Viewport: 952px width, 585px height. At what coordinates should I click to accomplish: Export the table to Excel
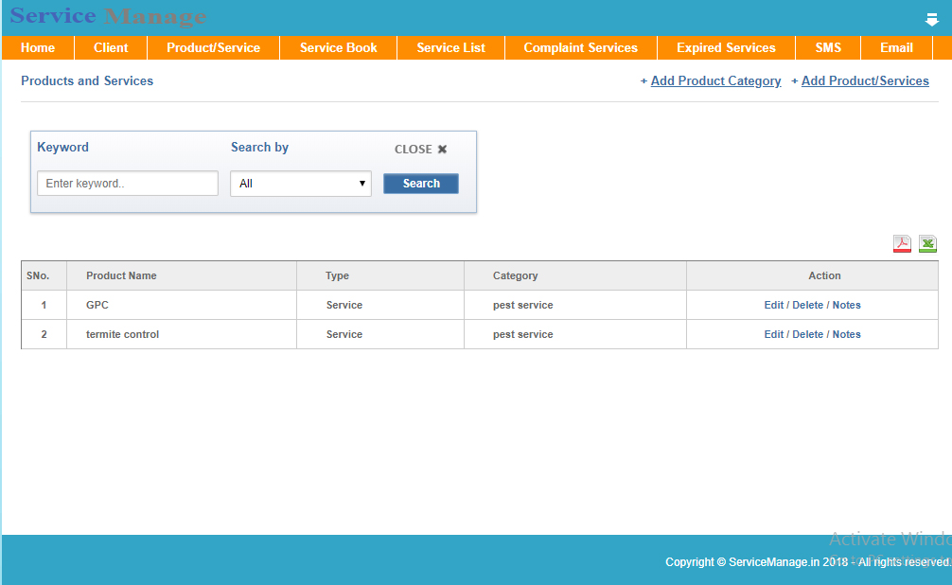[927, 244]
